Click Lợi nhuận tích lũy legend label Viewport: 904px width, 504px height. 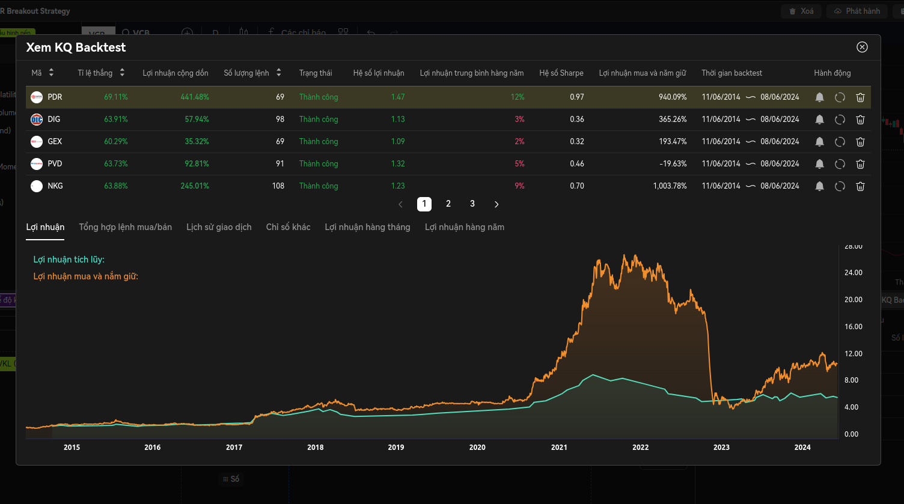pos(69,260)
